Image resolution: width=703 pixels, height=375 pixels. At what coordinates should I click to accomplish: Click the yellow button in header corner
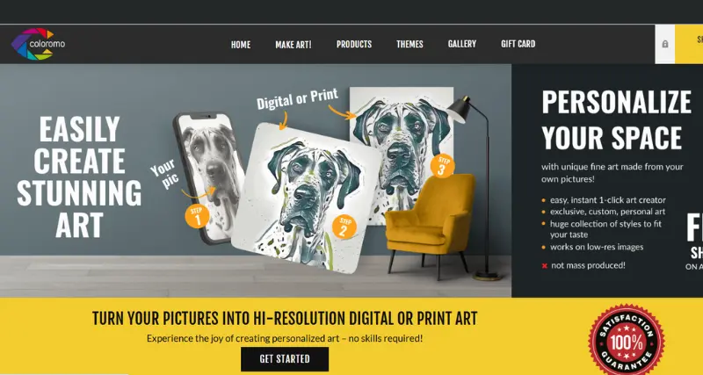pos(689,44)
